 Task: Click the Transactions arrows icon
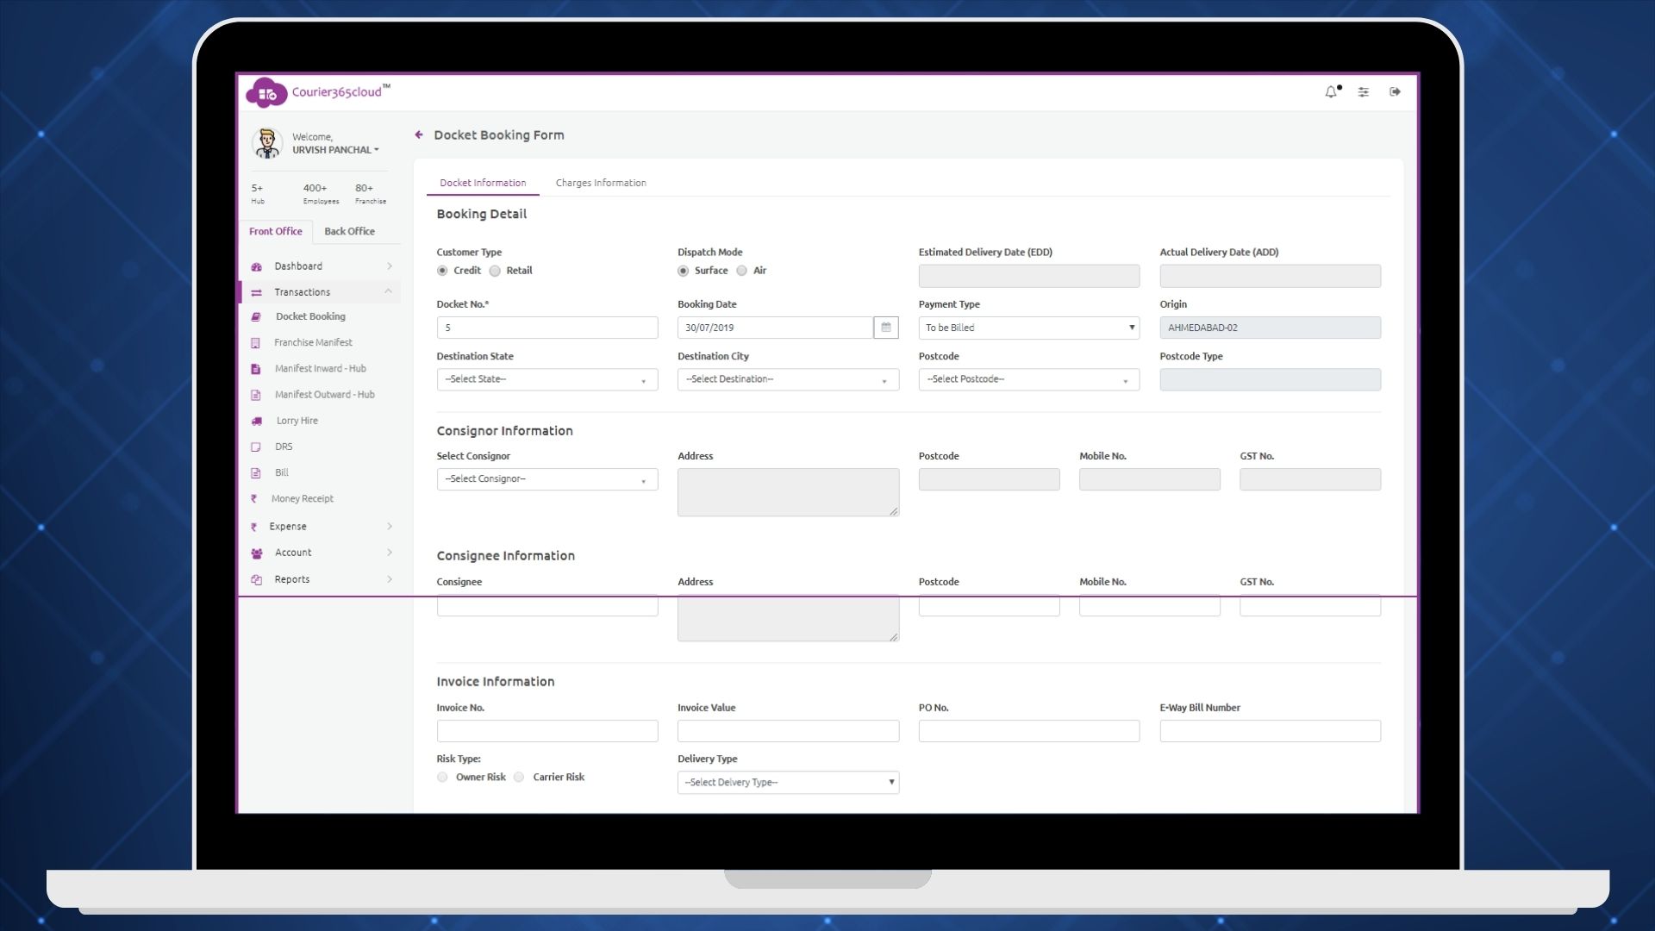[256, 292]
